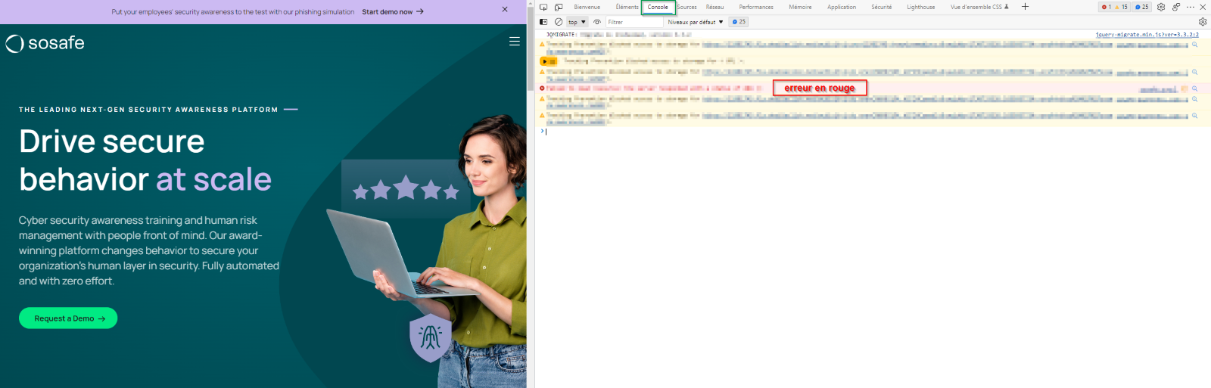This screenshot has height=388, width=1211.
Task: Open the sosafe hamburger menu
Action: coord(515,42)
